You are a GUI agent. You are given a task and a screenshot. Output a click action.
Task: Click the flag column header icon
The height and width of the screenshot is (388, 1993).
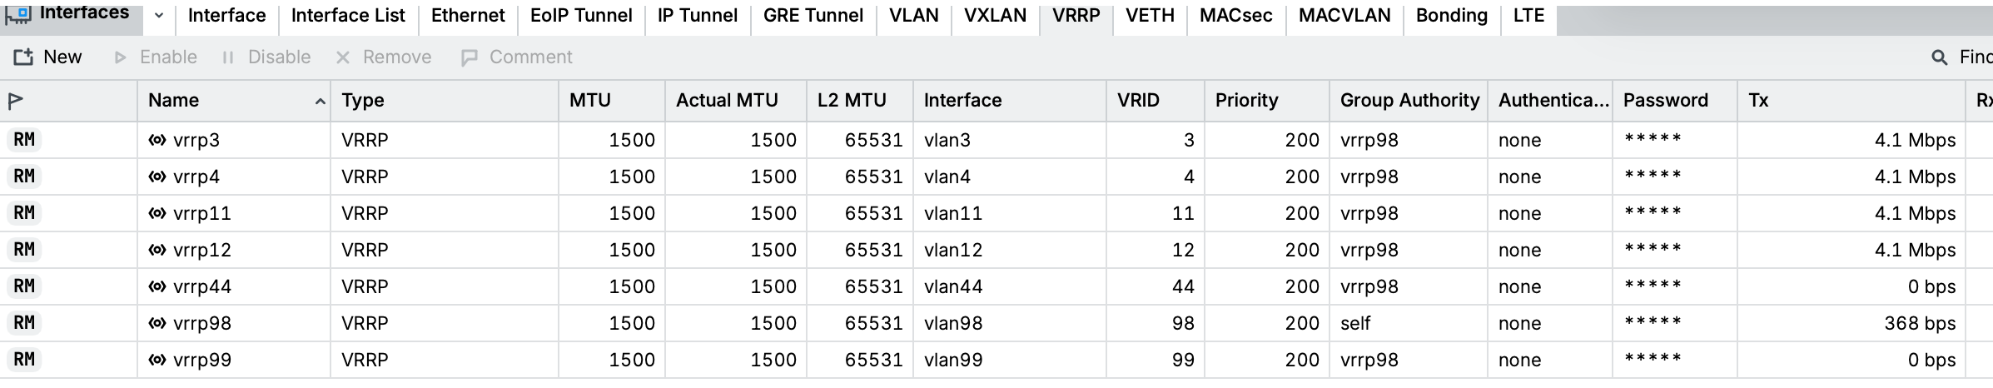[15, 101]
